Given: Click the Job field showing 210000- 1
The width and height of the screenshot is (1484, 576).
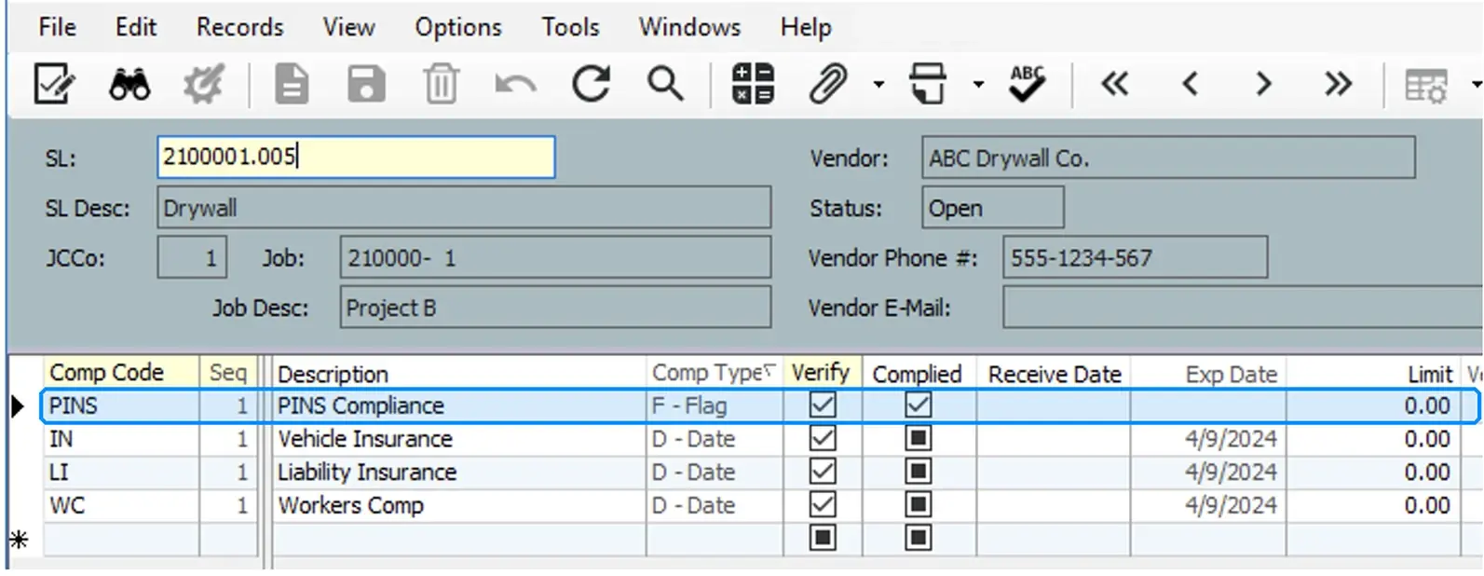Looking at the screenshot, I should click(555, 257).
